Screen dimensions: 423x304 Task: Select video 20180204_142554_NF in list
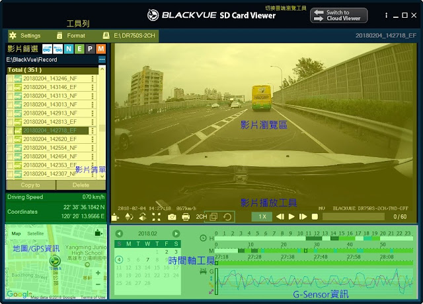tap(50, 148)
